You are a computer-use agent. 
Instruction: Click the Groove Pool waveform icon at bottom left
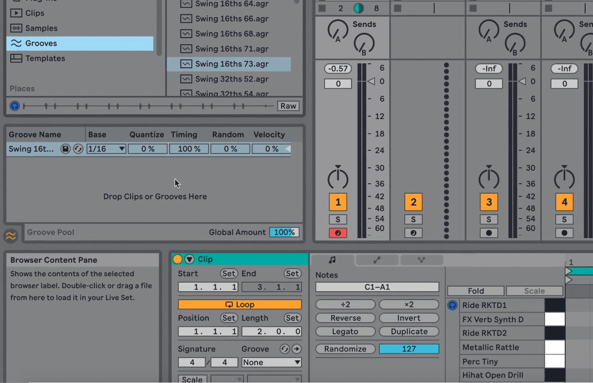[10, 236]
